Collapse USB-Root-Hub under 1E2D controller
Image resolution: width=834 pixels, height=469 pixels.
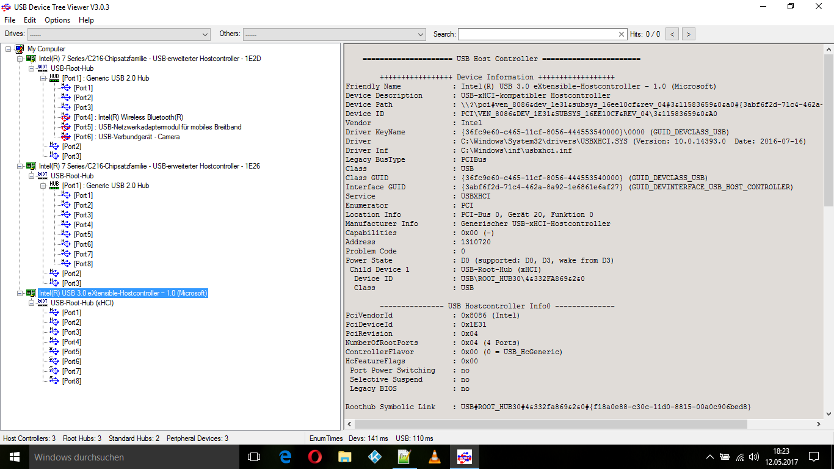click(31, 68)
